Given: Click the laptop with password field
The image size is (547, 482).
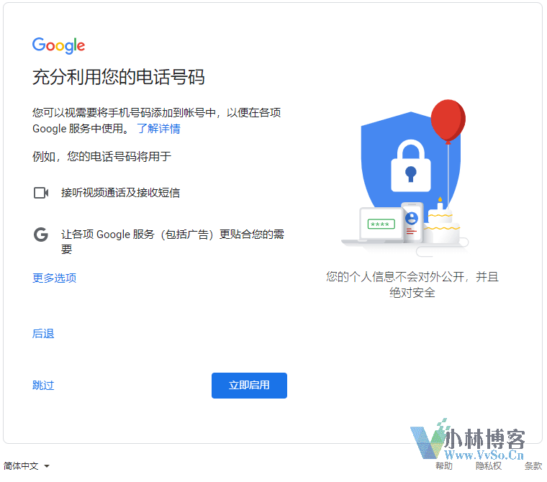Looking at the screenshot, I should [x=375, y=225].
